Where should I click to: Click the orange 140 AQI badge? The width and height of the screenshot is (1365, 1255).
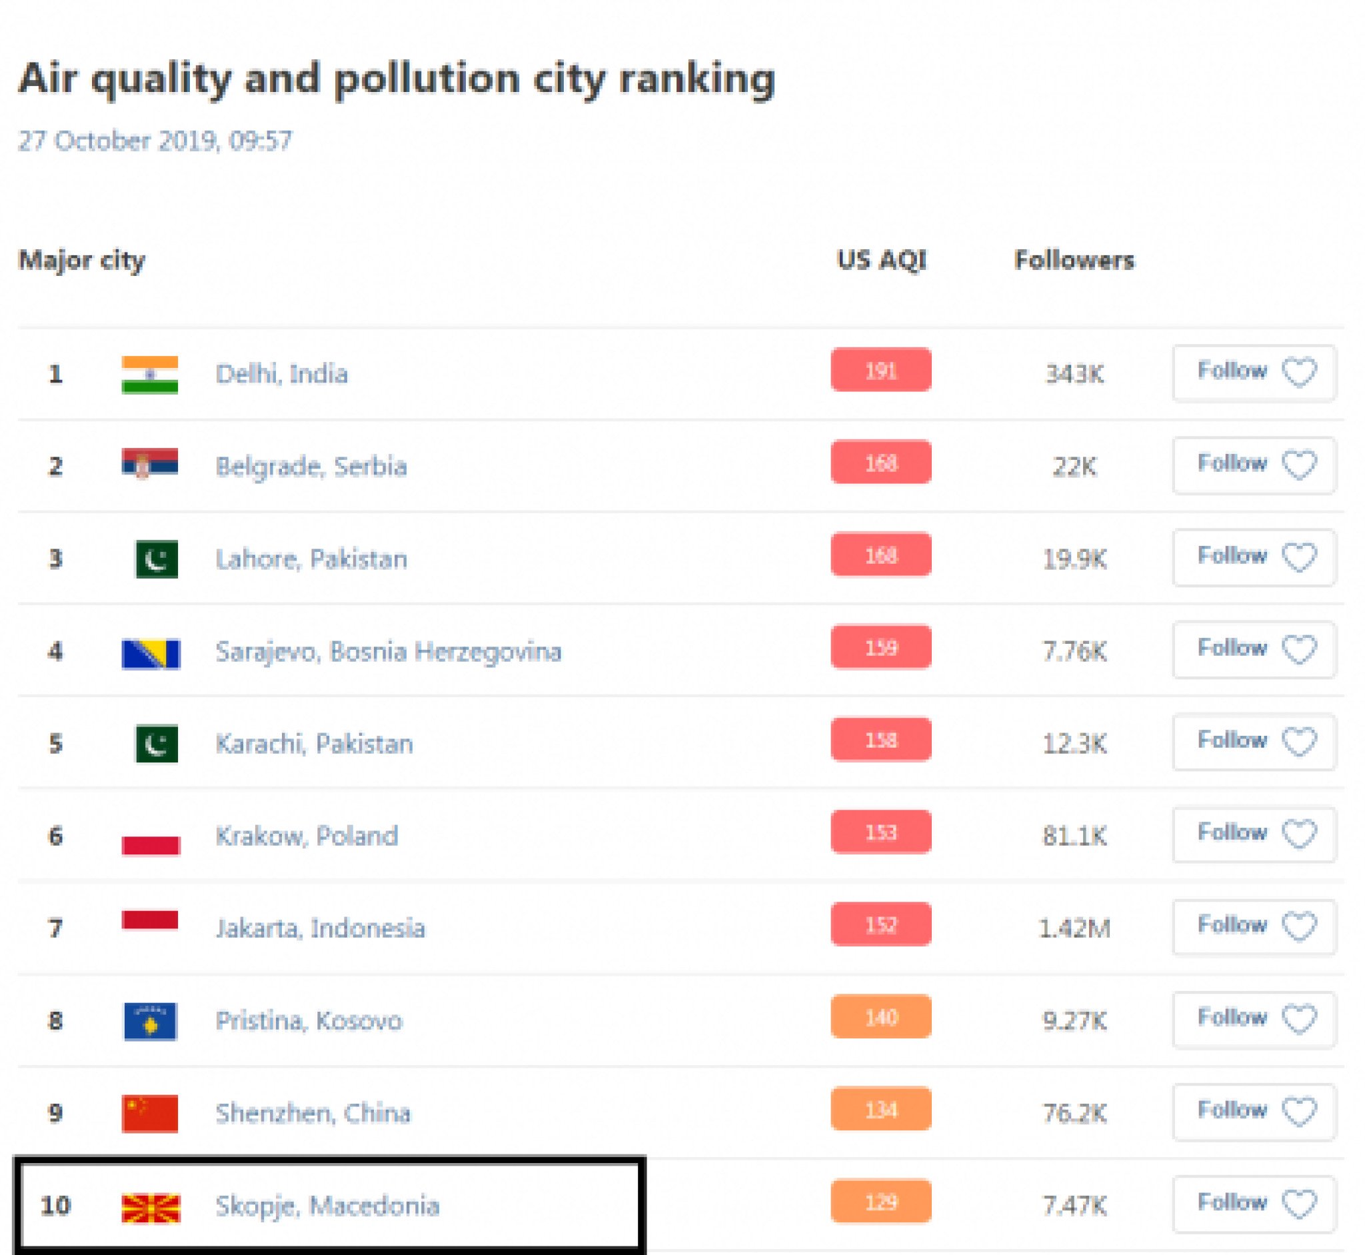tap(880, 1016)
